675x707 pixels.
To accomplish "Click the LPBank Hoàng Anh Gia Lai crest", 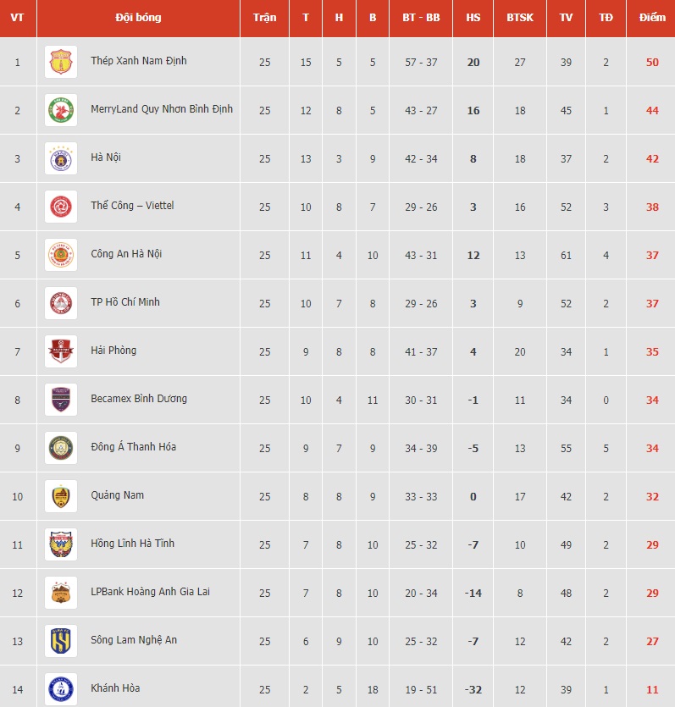I will pos(61,593).
